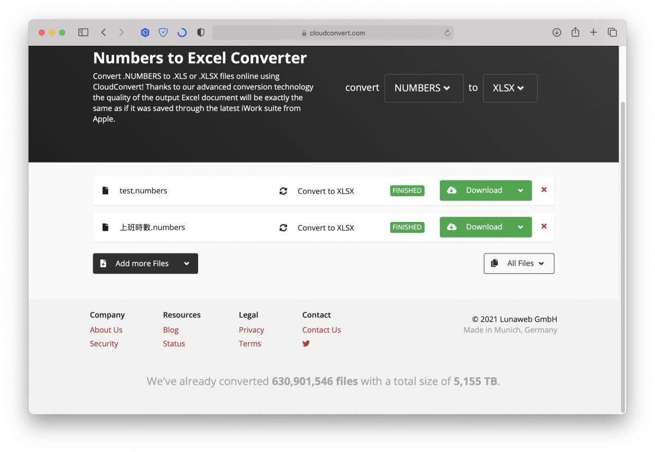Click the file icon beside test.numbers
This screenshot has width=655, height=452.
click(105, 191)
